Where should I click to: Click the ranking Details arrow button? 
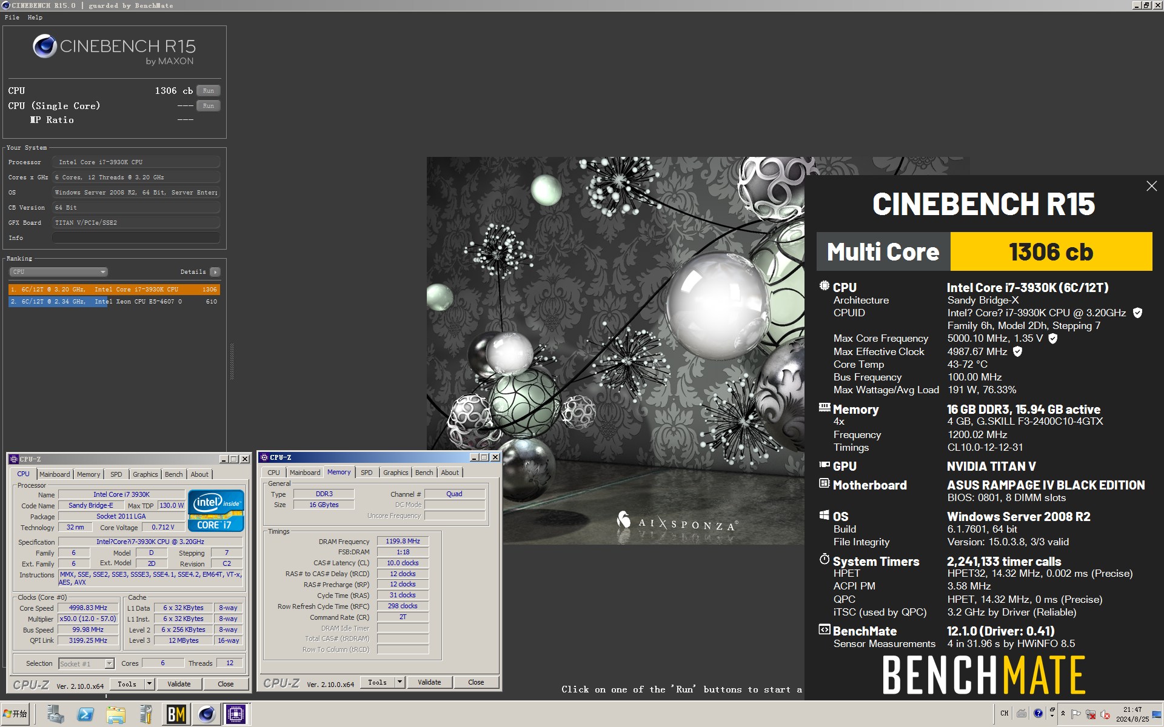tap(215, 272)
